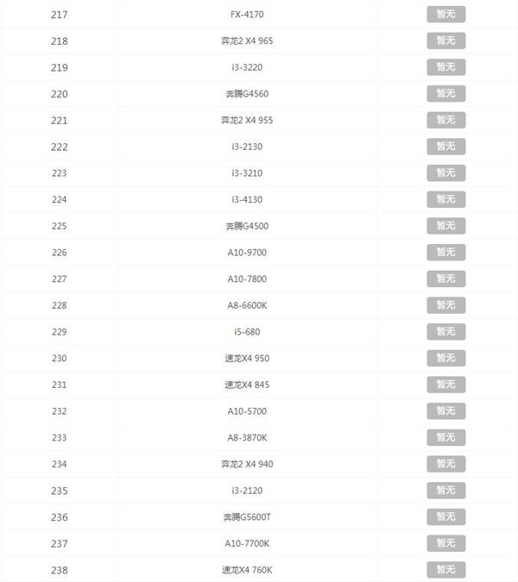Select the i3-3210 CPU entry
The width and height of the screenshot is (518, 582).
(247, 173)
